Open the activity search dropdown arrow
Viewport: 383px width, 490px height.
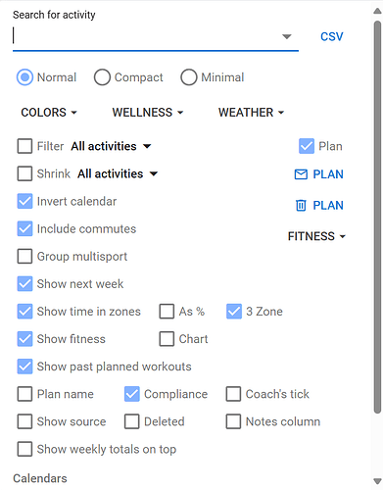pos(287,36)
